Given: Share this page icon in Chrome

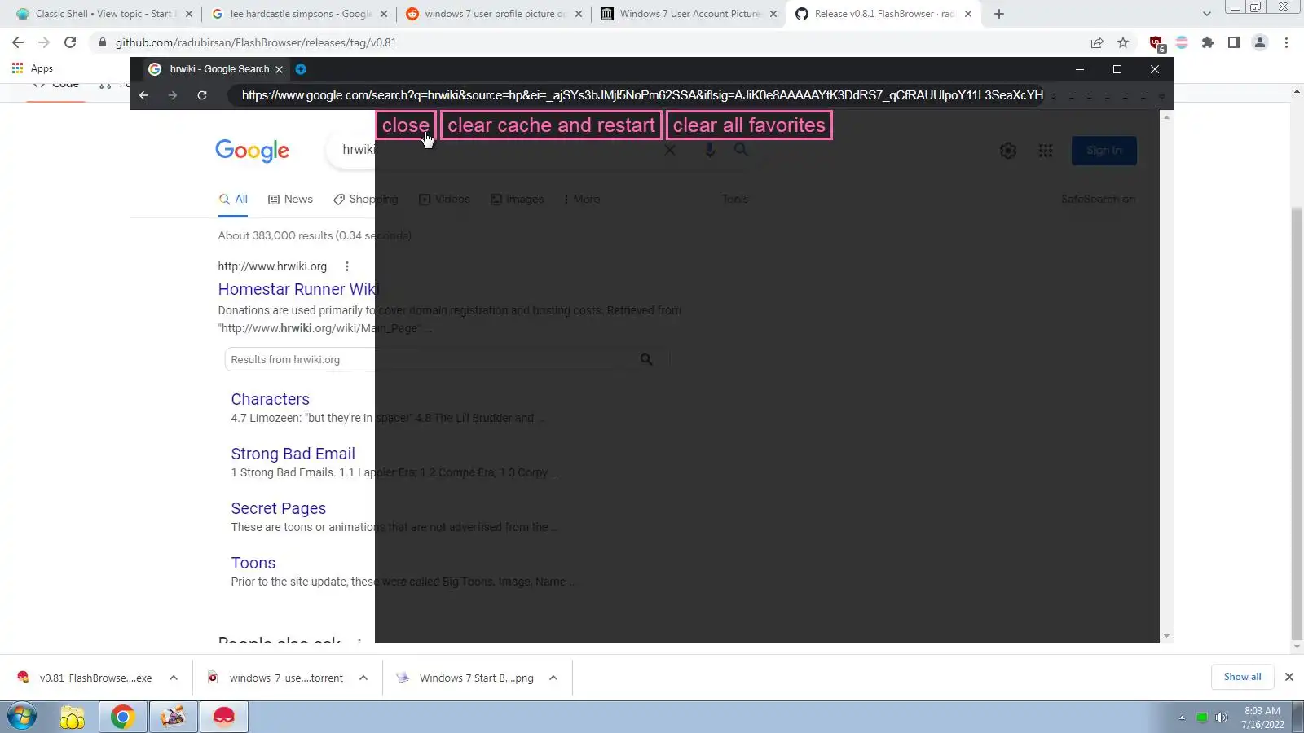Looking at the screenshot, I should [1097, 42].
